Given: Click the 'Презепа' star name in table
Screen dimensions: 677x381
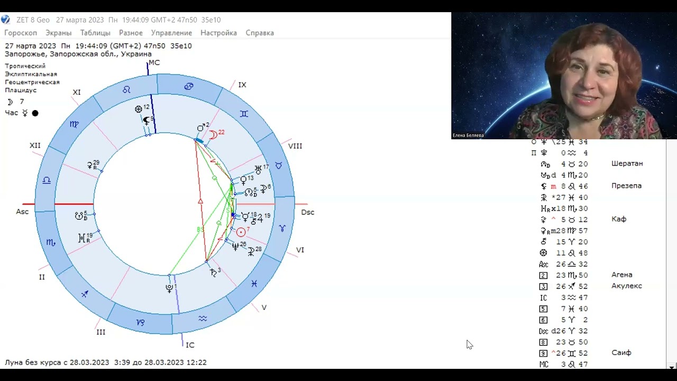Looking at the screenshot, I should tap(626, 186).
